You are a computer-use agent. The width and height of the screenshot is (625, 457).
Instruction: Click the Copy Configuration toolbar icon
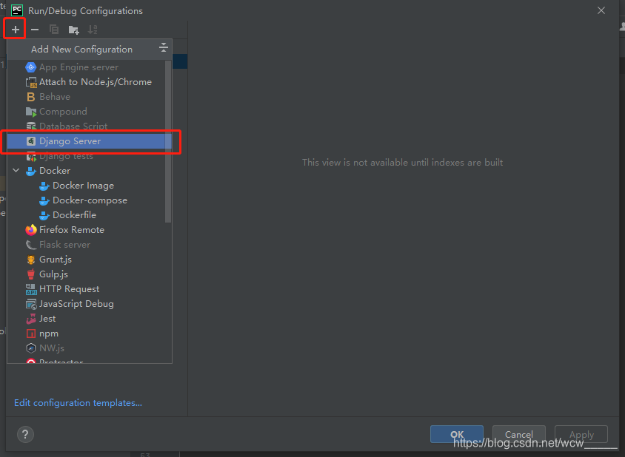tap(54, 30)
